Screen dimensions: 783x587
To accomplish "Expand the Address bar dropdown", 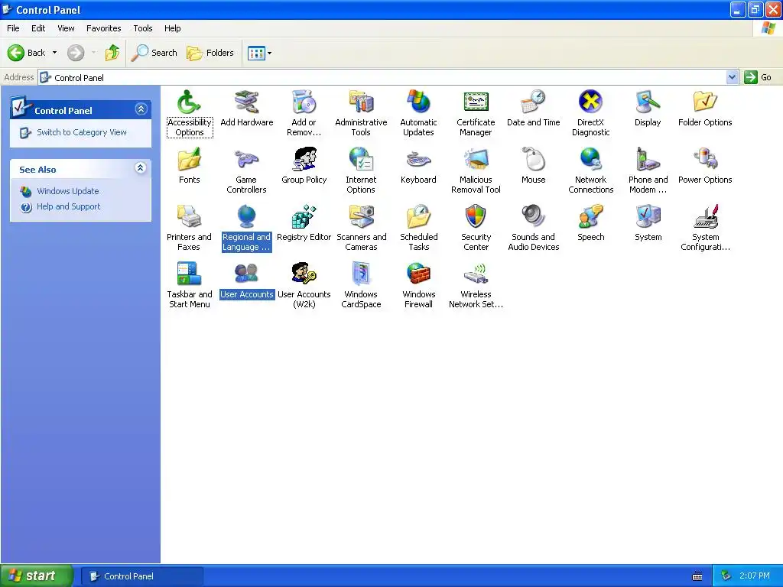I will point(732,77).
